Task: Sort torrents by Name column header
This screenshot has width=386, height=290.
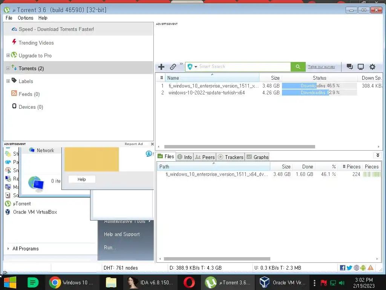Action: [212, 78]
